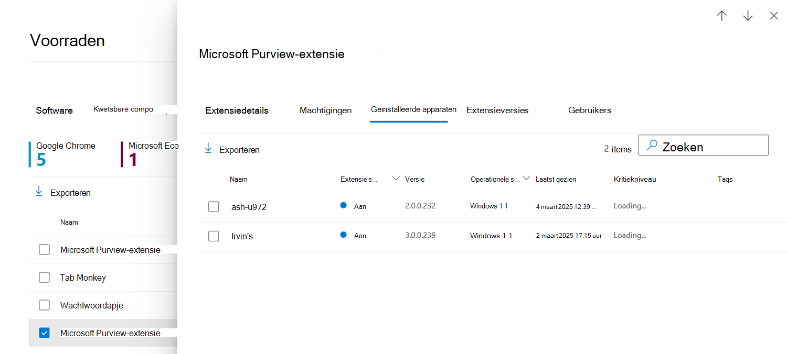Check the Tab Monkey checkbox

(x=44, y=278)
